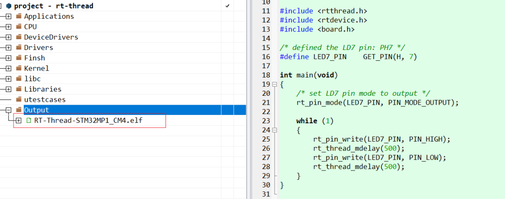
Task: Select the Libraries tree item
Action: point(43,89)
